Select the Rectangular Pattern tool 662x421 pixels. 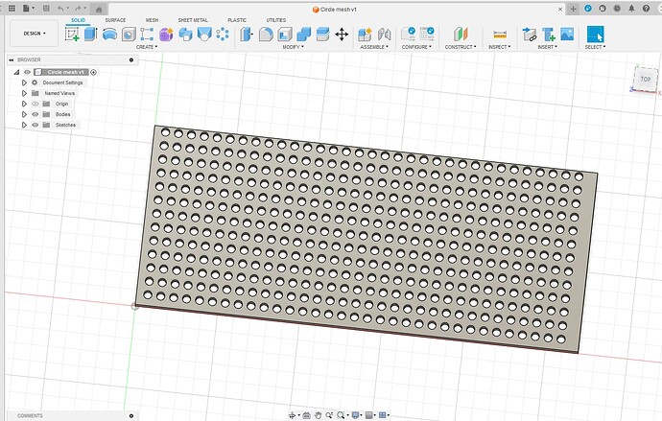pyautogui.click(x=147, y=35)
